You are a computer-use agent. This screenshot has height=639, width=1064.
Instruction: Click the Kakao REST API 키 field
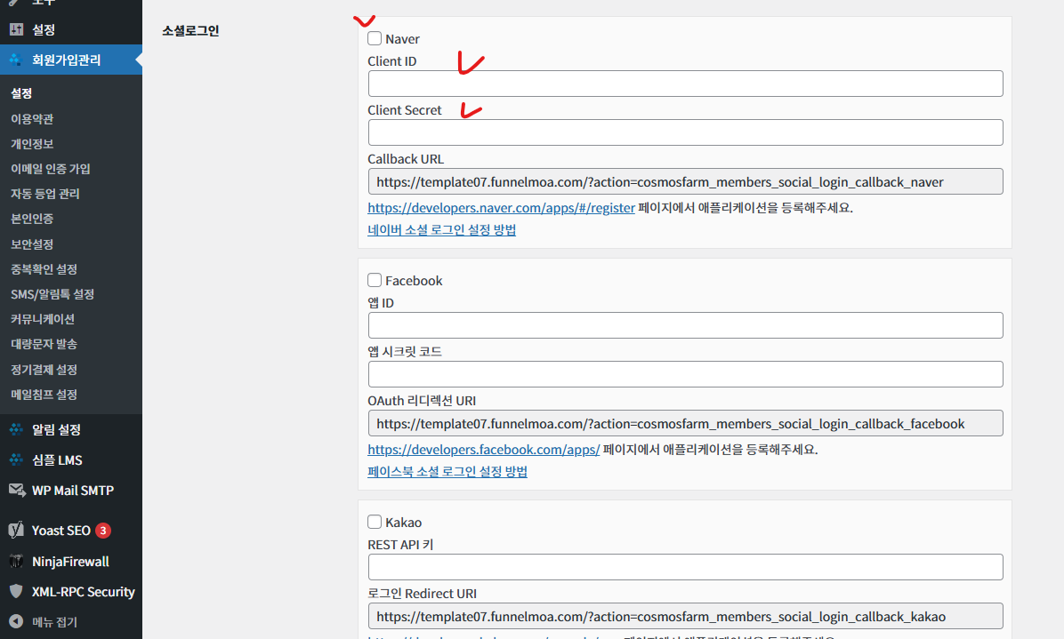pos(685,567)
